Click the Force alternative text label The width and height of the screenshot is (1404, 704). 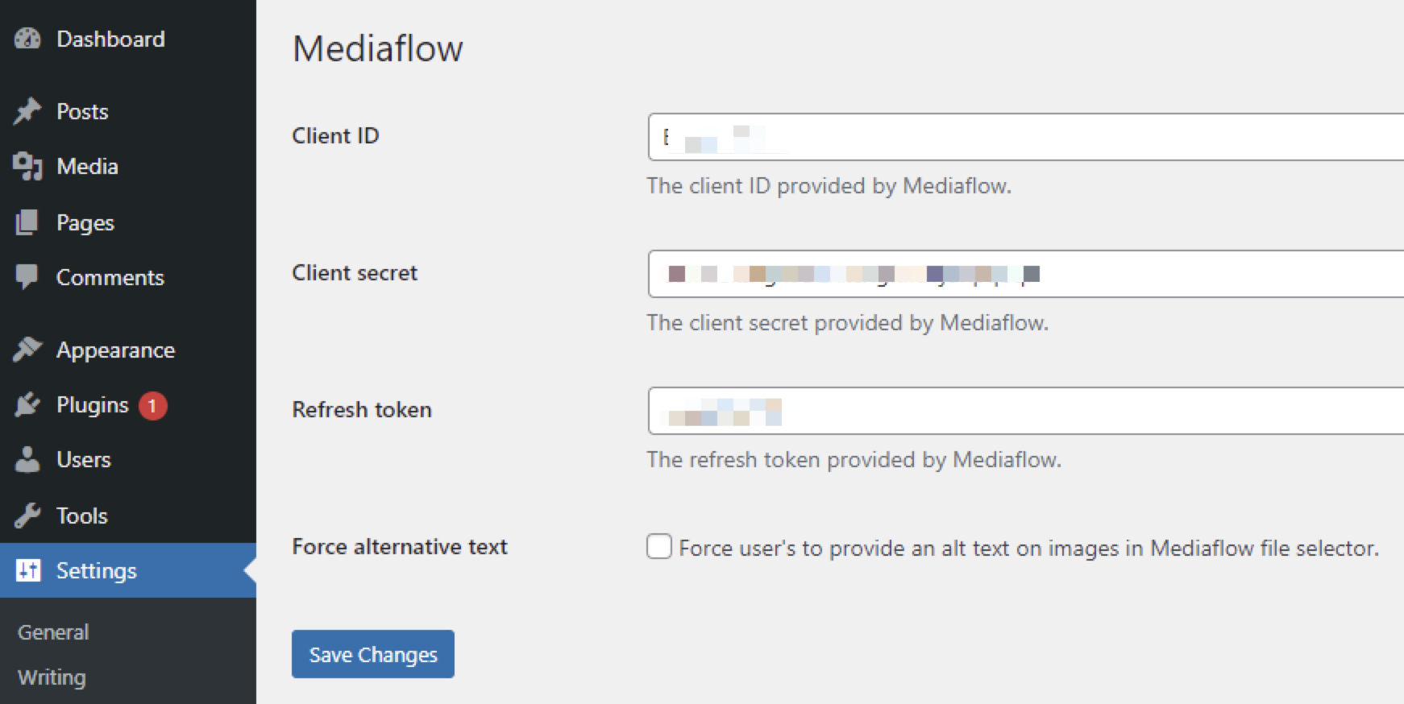coord(400,546)
